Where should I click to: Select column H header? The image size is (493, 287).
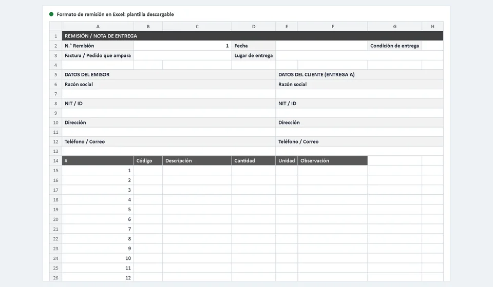point(432,27)
